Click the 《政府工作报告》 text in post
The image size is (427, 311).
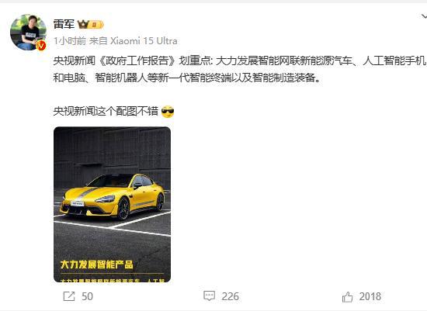137,61
